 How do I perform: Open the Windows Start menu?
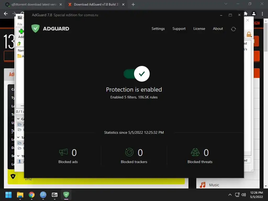pyautogui.click(x=8, y=195)
